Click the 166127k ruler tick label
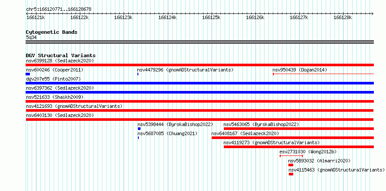This screenshot has height=191, width=386. (x=299, y=17)
